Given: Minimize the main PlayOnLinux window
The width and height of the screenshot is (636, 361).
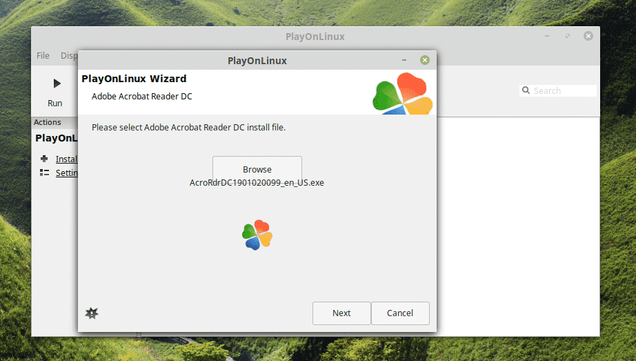Looking at the screenshot, I should pyautogui.click(x=547, y=36).
